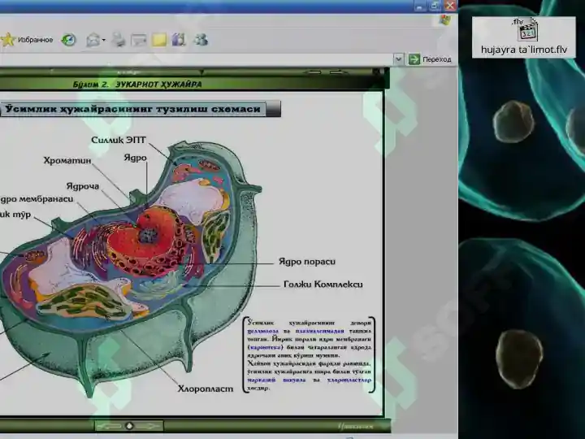Select the Ядроча label
The height and width of the screenshot is (439, 585).
pyautogui.click(x=82, y=186)
